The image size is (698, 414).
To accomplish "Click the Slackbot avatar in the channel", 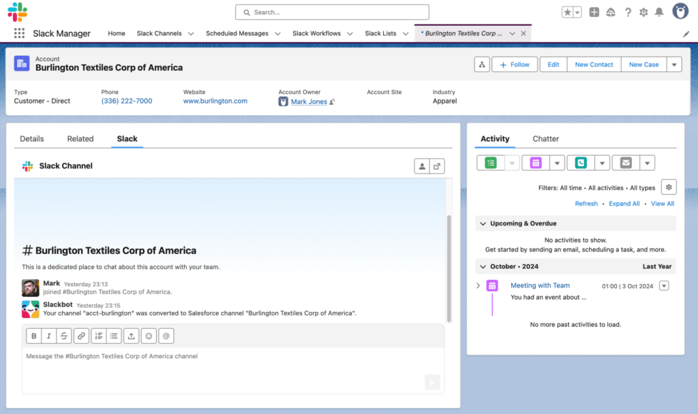I will (x=30, y=309).
